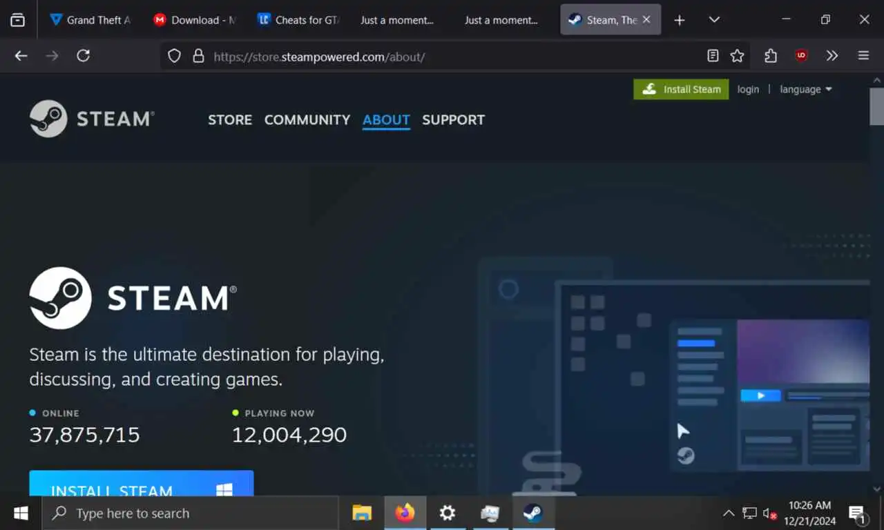Go forward one page
The height and width of the screenshot is (530, 884).
(x=52, y=56)
